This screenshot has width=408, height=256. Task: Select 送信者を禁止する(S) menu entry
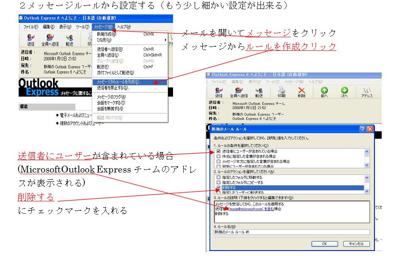tap(130, 88)
